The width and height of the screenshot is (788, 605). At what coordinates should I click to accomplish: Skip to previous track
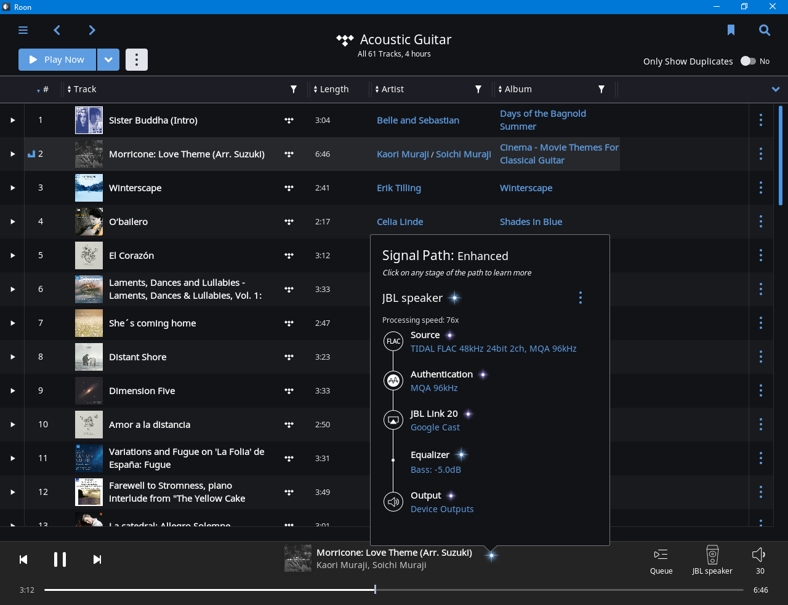(x=23, y=560)
